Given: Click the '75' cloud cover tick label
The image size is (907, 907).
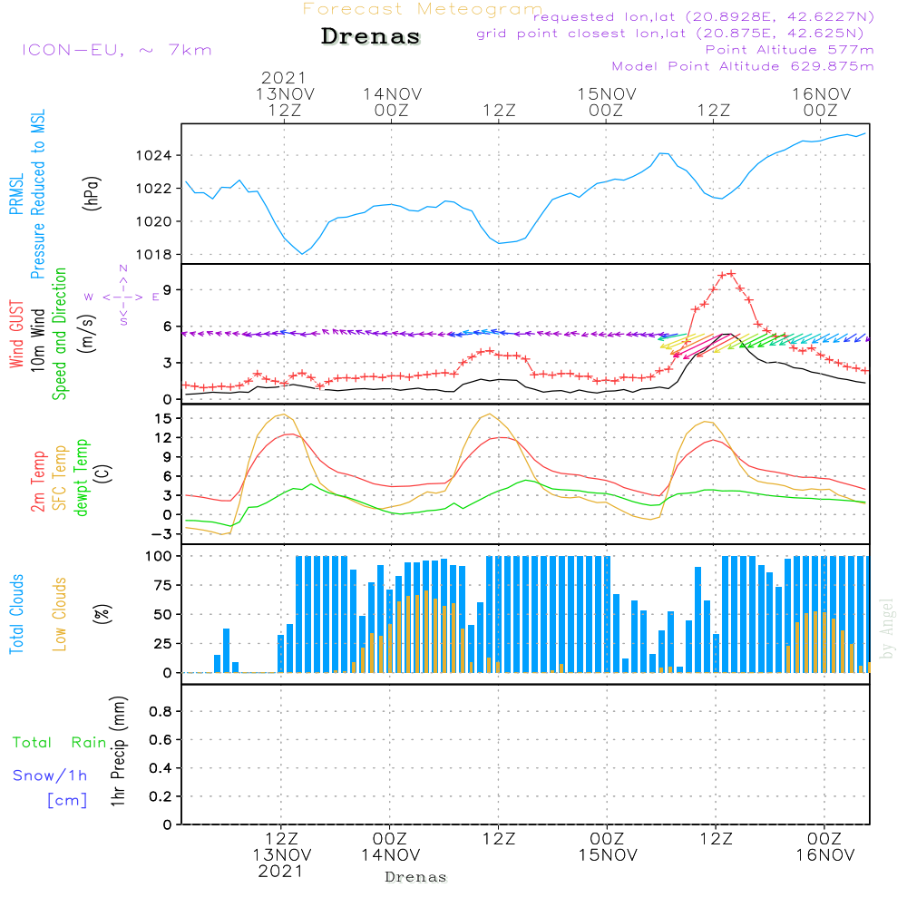Looking at the screenshot, I should (x=163, y=585).
